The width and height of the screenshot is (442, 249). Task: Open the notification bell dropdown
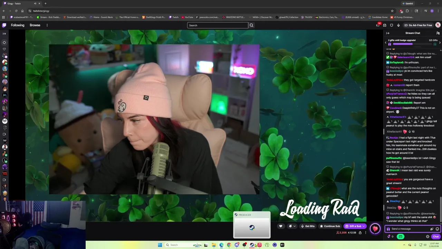tap(292, 226)
